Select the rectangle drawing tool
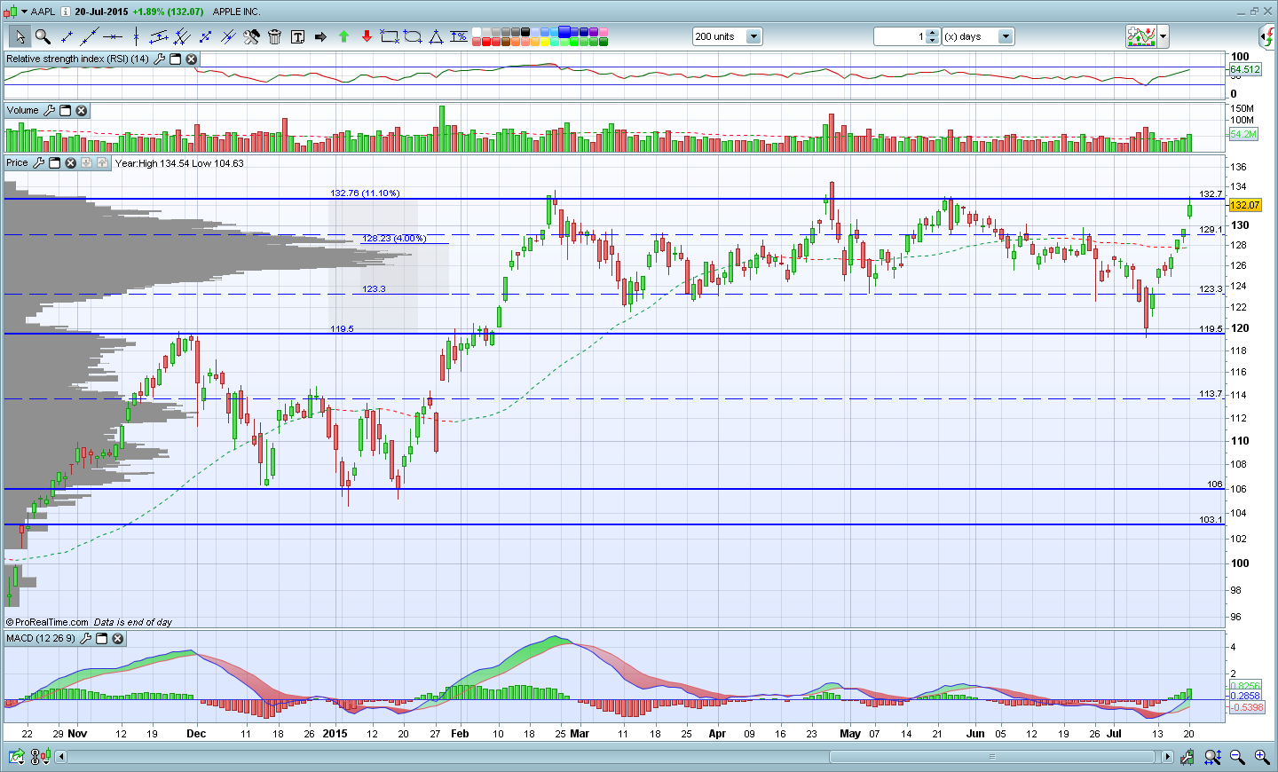Image resolution: width=1278 pixels, height=772 pixels. click(x=390, y=36)
